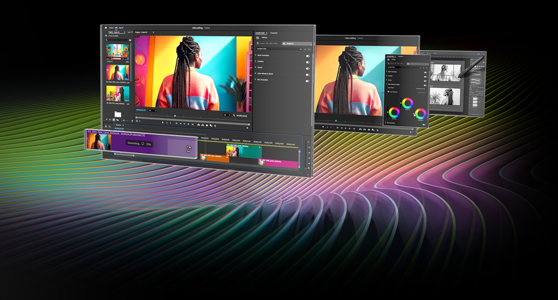Switch to the Properties panel tab

coord(274,33)
